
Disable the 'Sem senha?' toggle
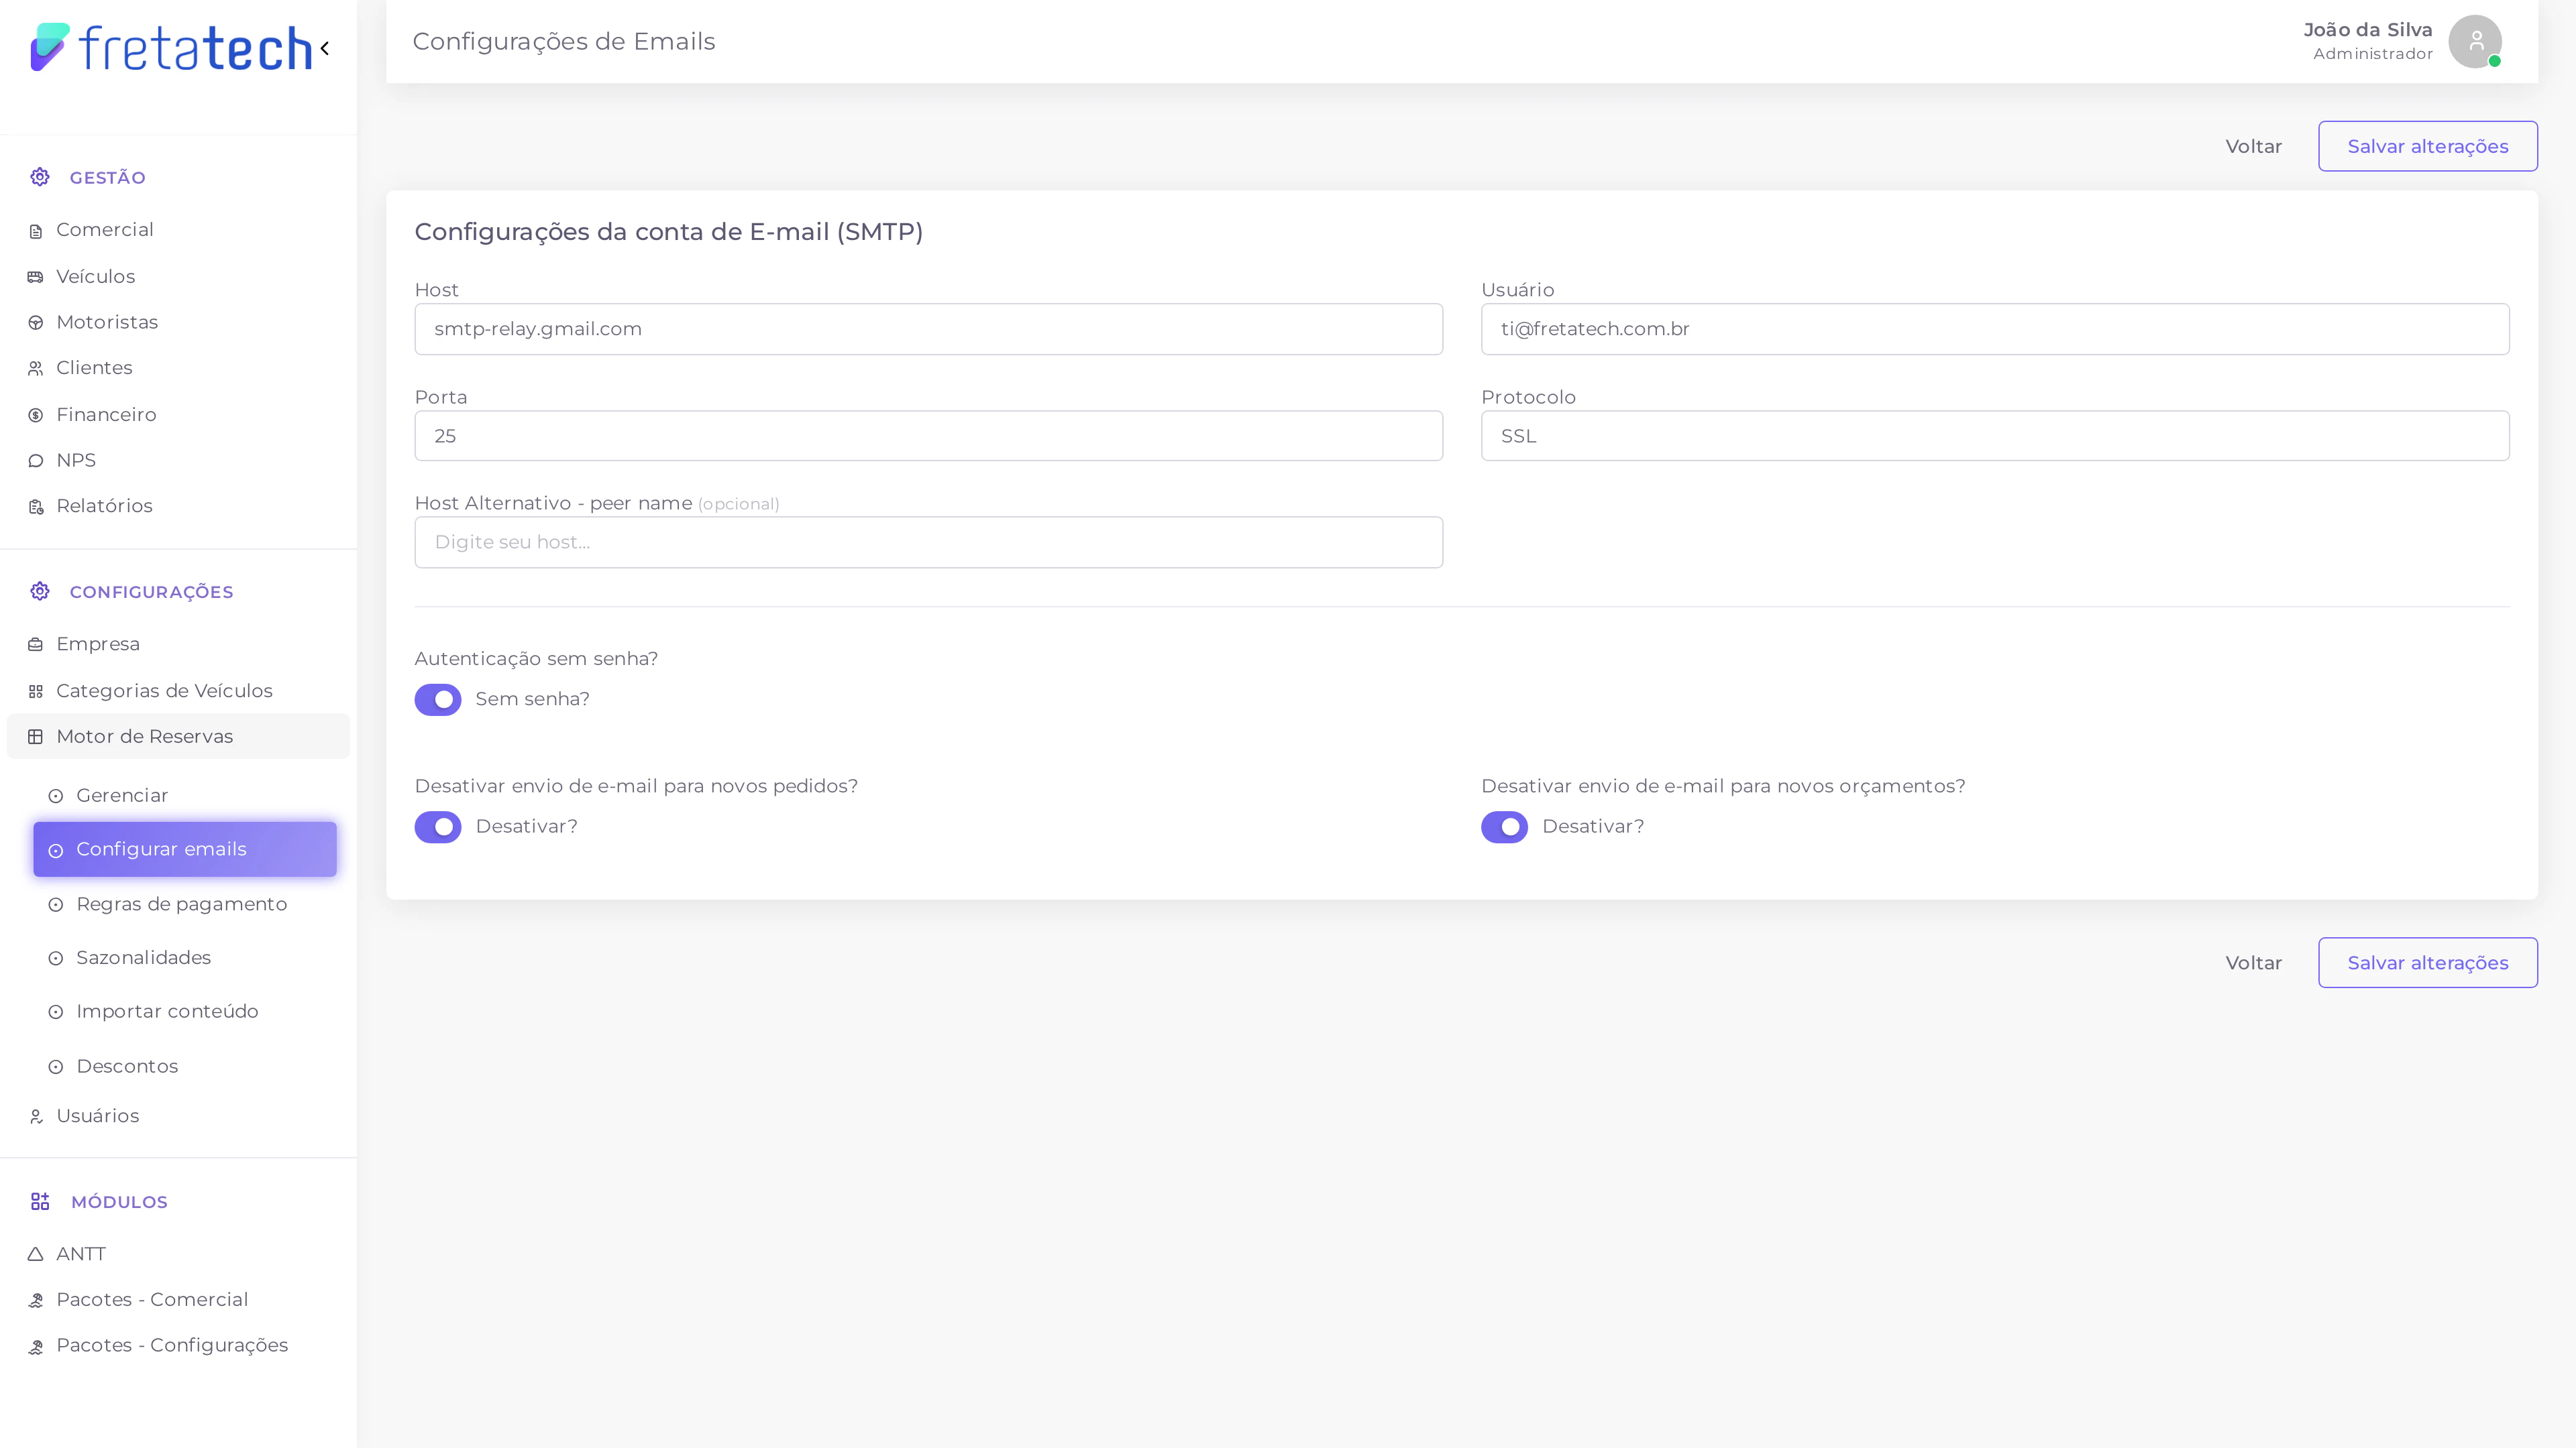tap(438, 699)
